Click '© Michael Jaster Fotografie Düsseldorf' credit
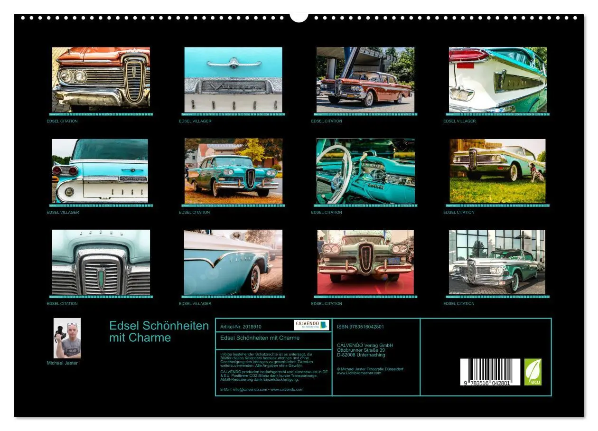 coord(370,369)
